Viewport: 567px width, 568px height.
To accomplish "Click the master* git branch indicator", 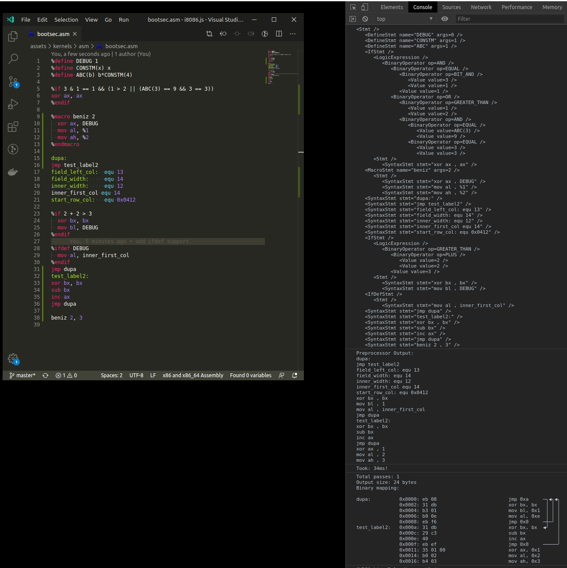I will tap(23, 375).
